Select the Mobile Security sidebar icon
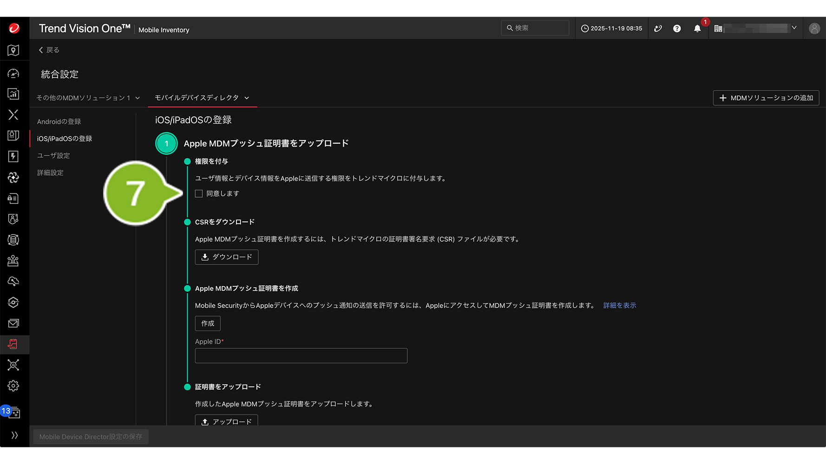This screenshot has height=464, width=826. [13, 344]
